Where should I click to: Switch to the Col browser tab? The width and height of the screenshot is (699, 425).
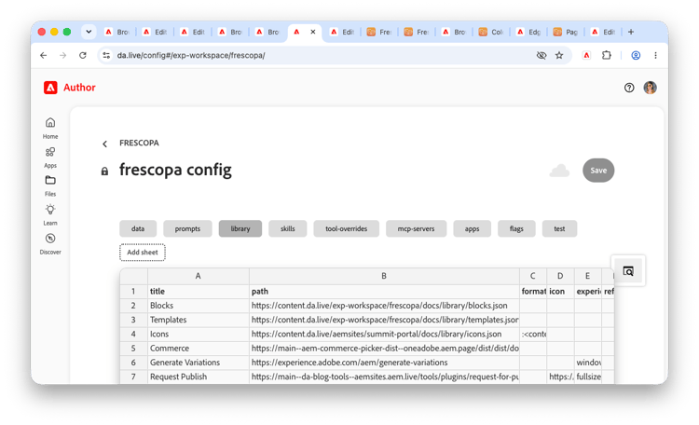[x=491, y=32]
